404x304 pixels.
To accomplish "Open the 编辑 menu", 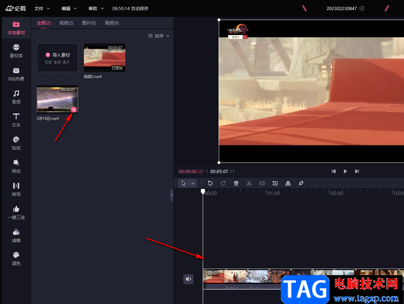I will pyautogui.click(x=69, y=9).
